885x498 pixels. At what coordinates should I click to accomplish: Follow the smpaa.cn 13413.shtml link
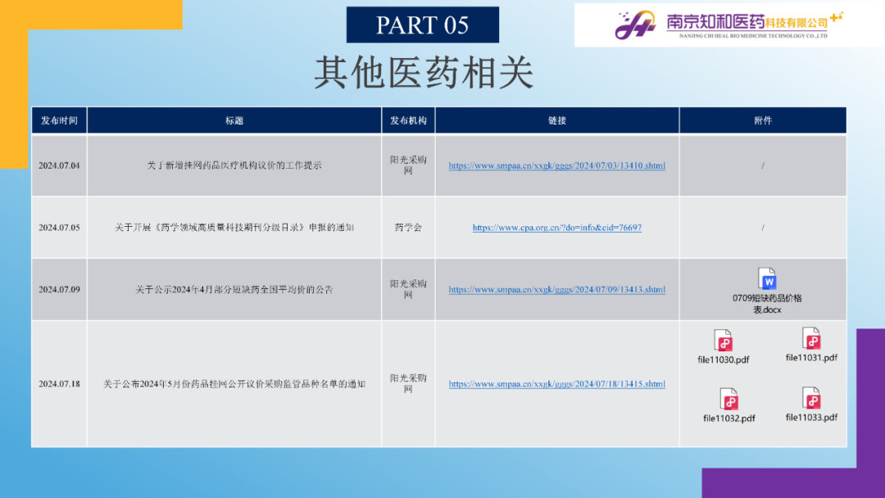(x=556, y=289)
